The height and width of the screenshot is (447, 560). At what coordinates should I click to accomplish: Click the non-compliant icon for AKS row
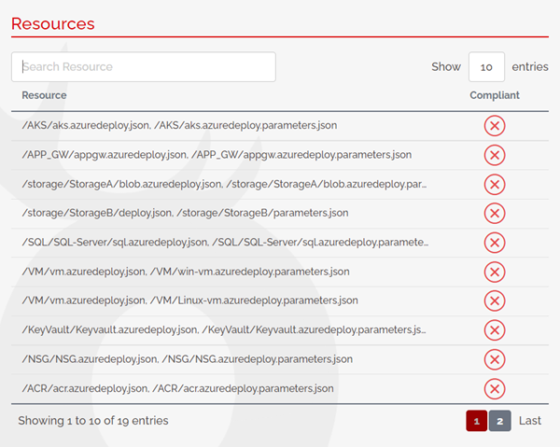(x=495, y=126)
